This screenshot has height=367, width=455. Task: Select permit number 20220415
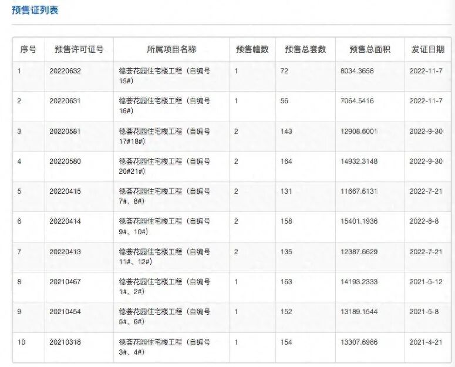[x=65, y=191]
